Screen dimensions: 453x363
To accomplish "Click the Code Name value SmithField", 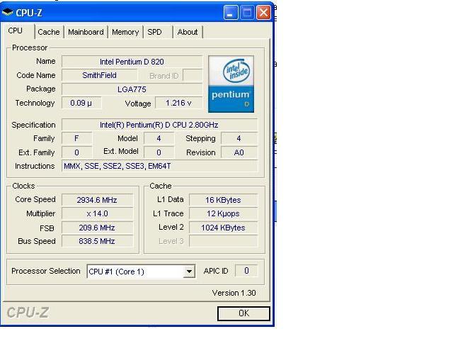I will tap(99, 75).
